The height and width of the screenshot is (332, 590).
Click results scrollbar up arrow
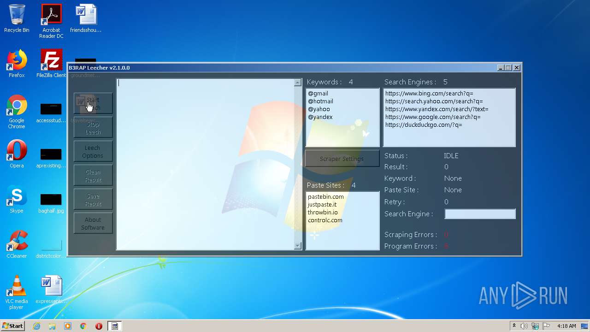coord(297,83)
